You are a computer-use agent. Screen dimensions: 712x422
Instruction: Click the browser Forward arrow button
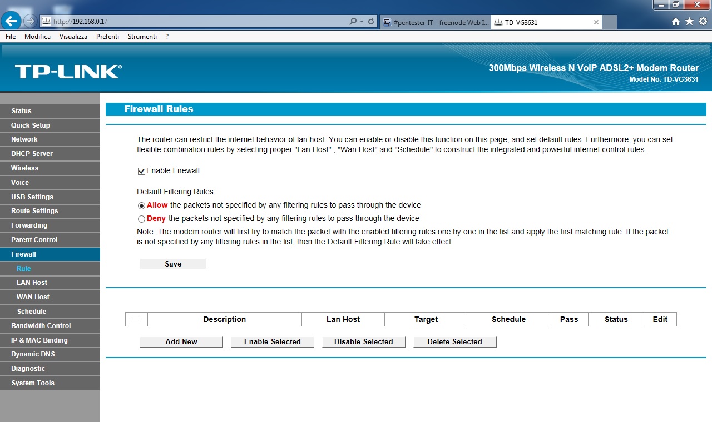(30, 22)
